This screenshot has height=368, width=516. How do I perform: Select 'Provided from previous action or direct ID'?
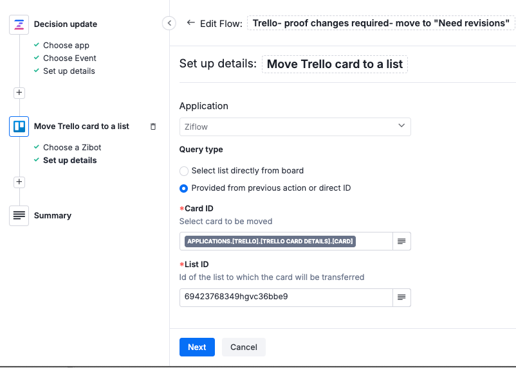(x=184, y=188)
